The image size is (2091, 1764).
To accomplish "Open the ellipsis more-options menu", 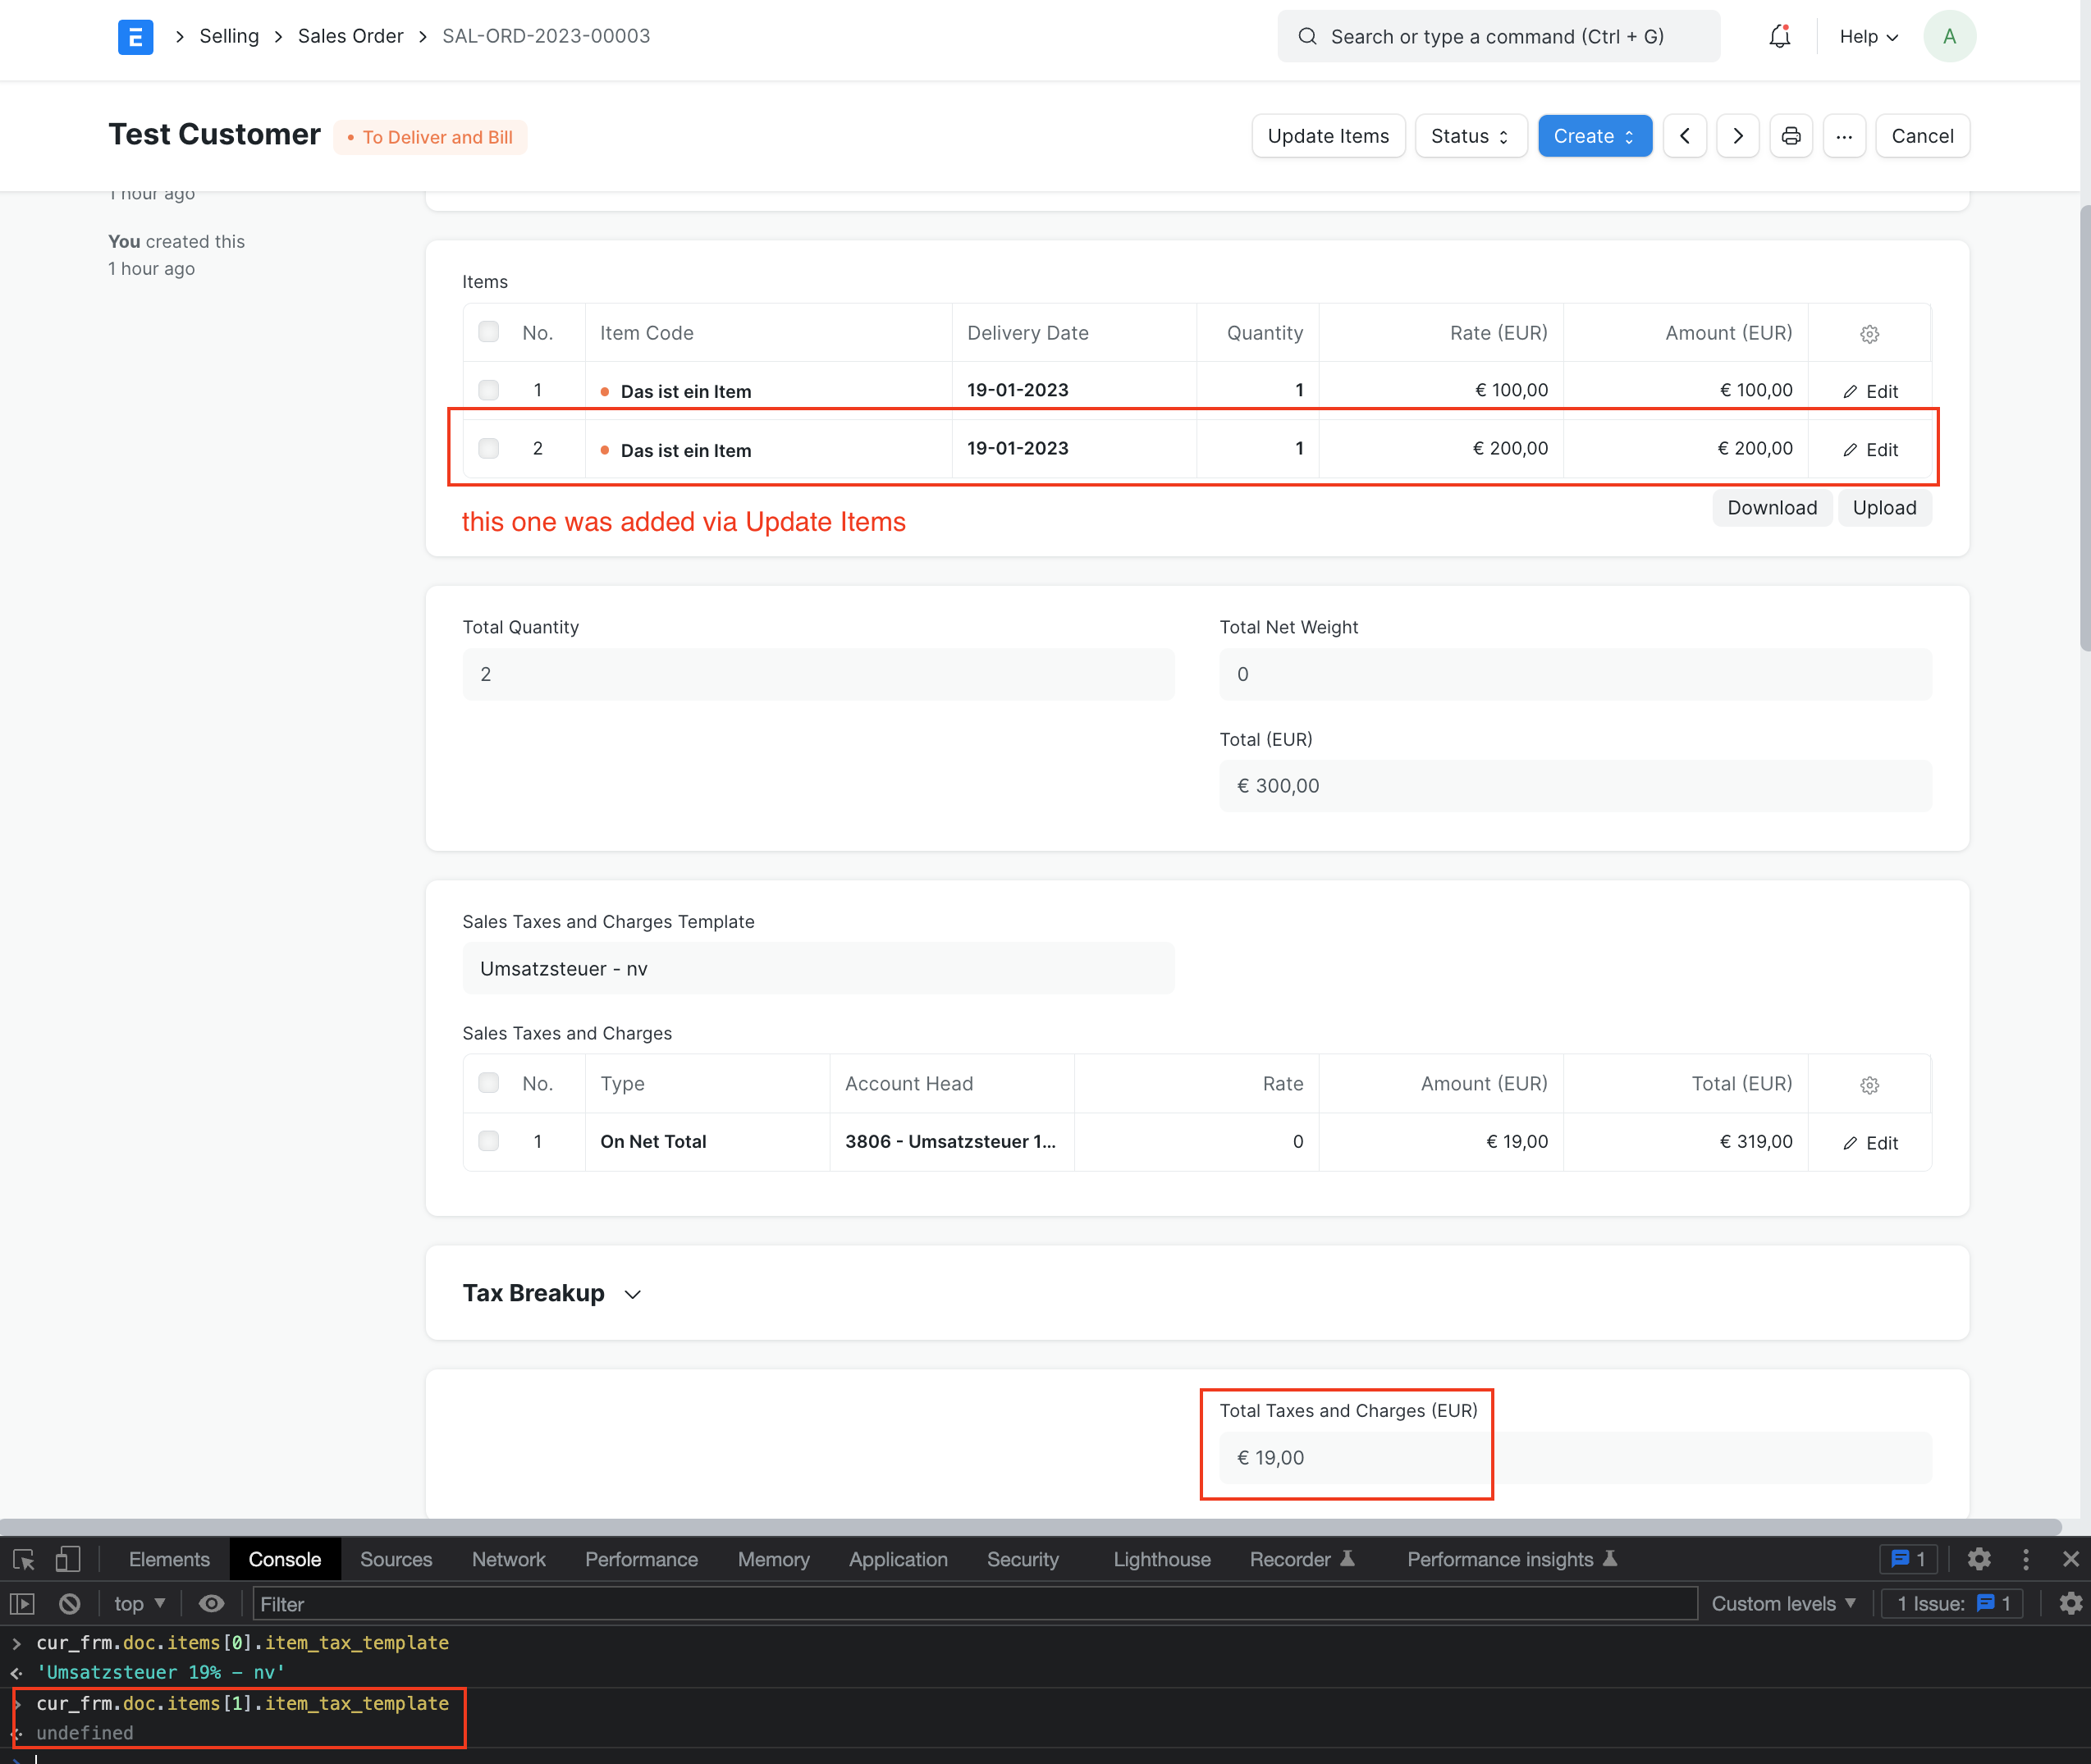I will pyautogui.click(x=1844, y=136).
